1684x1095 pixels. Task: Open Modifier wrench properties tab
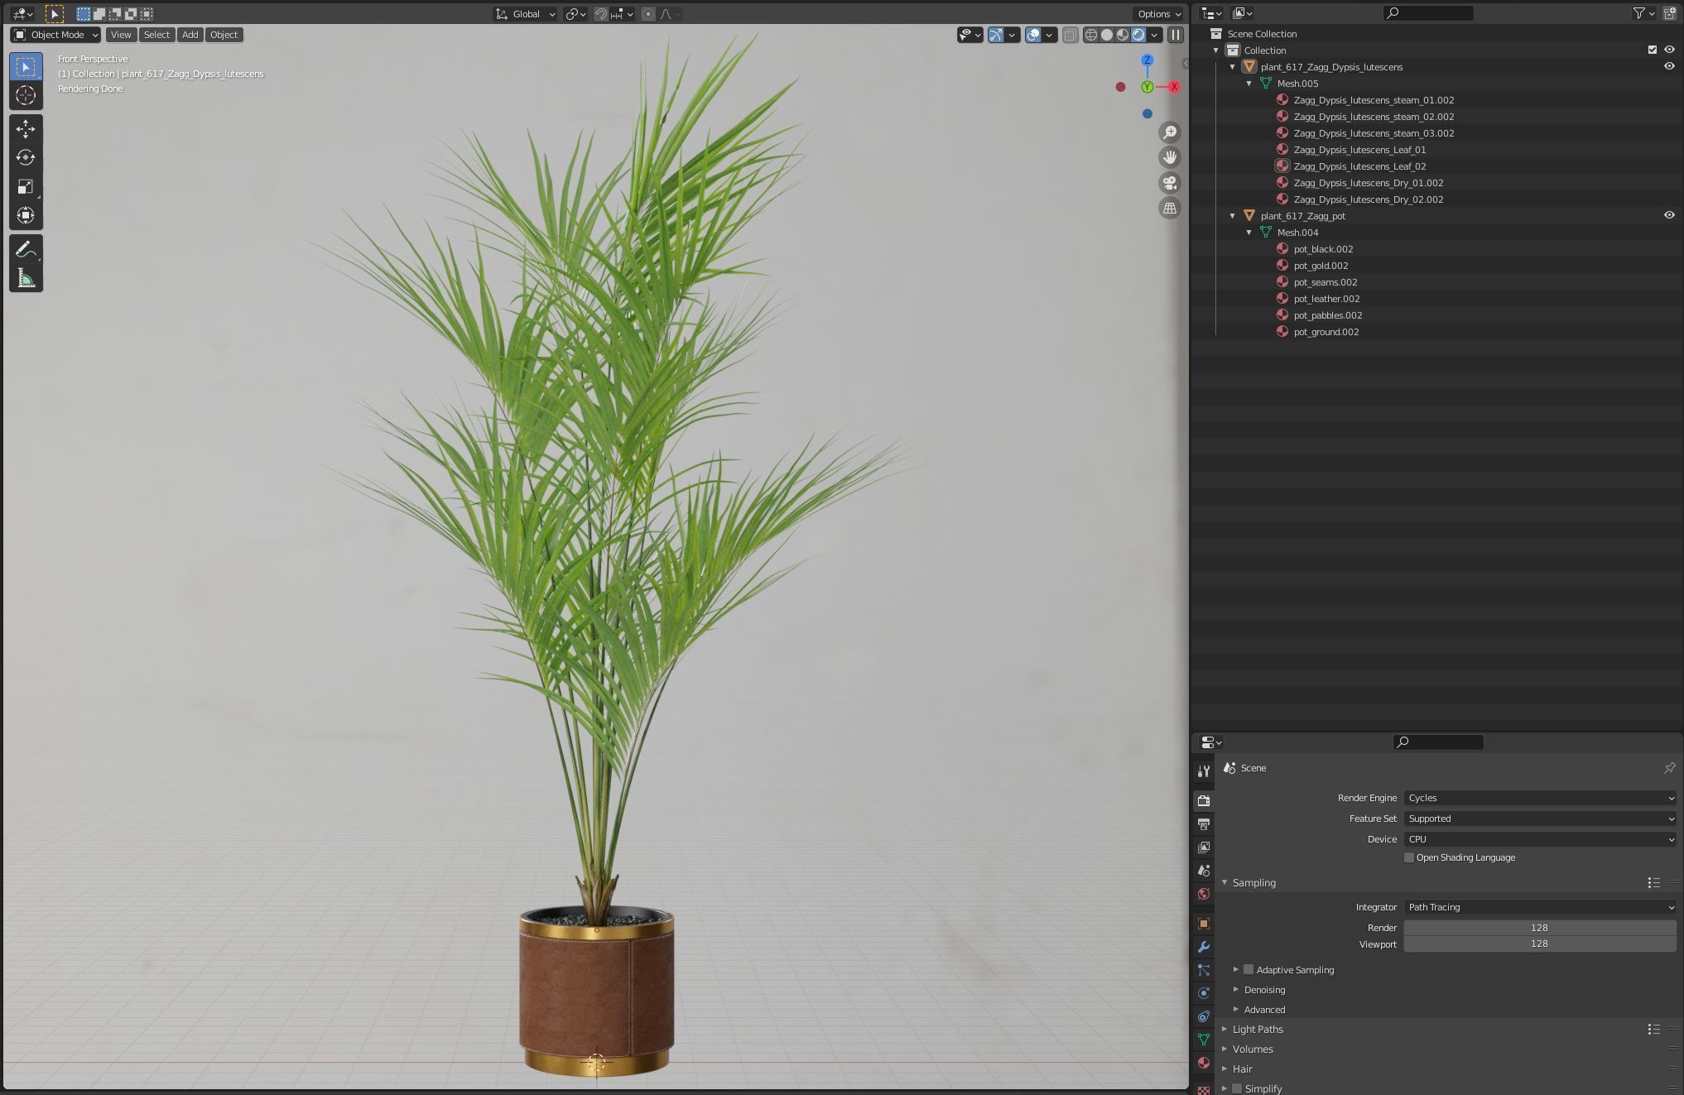coord(1204,947)
